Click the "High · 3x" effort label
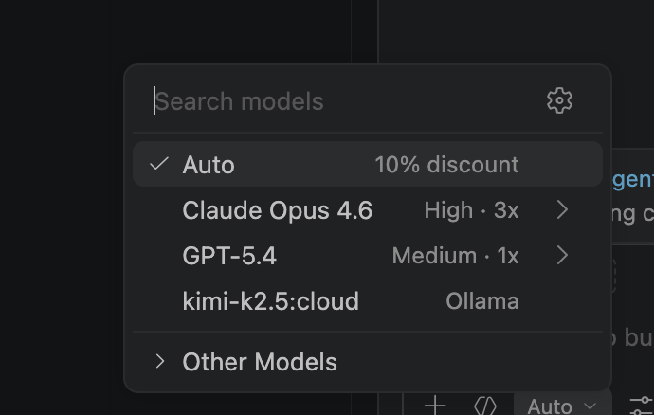The image size is (654, 415). (471, 210)
